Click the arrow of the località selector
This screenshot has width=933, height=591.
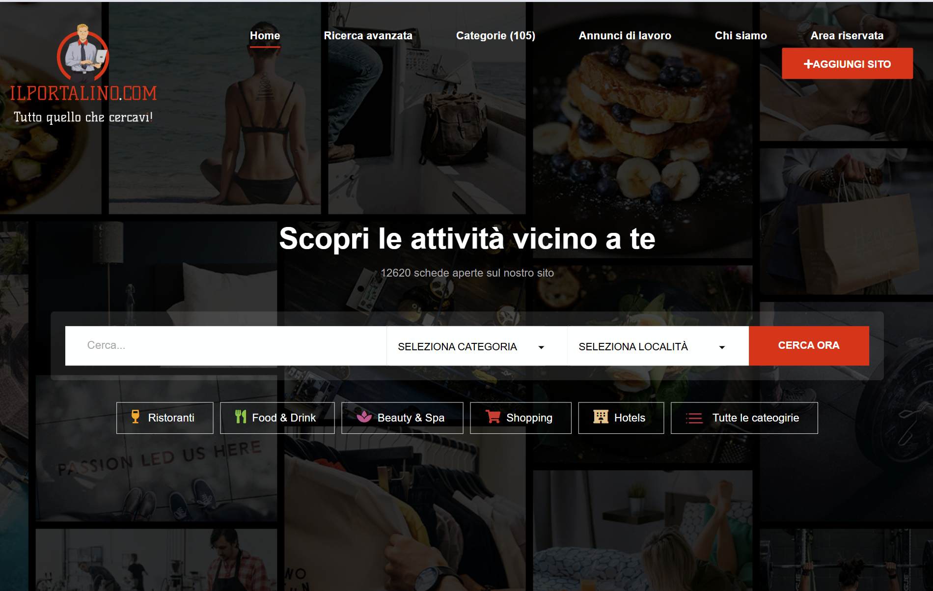(722, 347)
